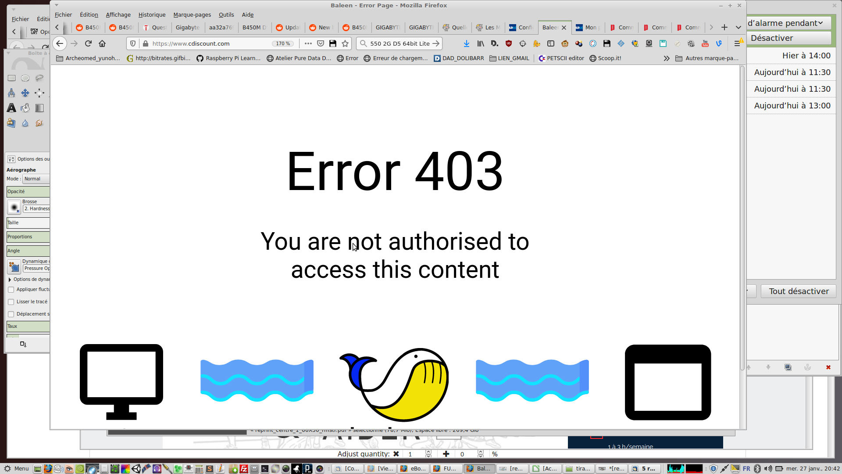The width and height of the screenshot is (842, 474).
Task: Open the Firefox hamburger menu
Action: point(737,43)
